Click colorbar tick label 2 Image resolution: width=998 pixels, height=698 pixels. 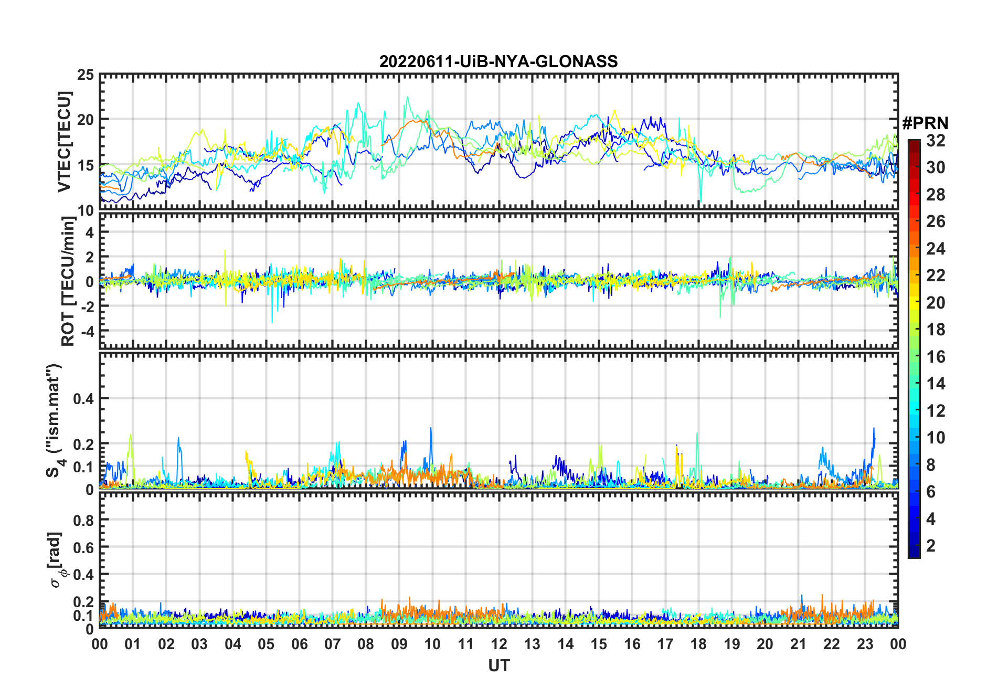click(x=931, y=546)
